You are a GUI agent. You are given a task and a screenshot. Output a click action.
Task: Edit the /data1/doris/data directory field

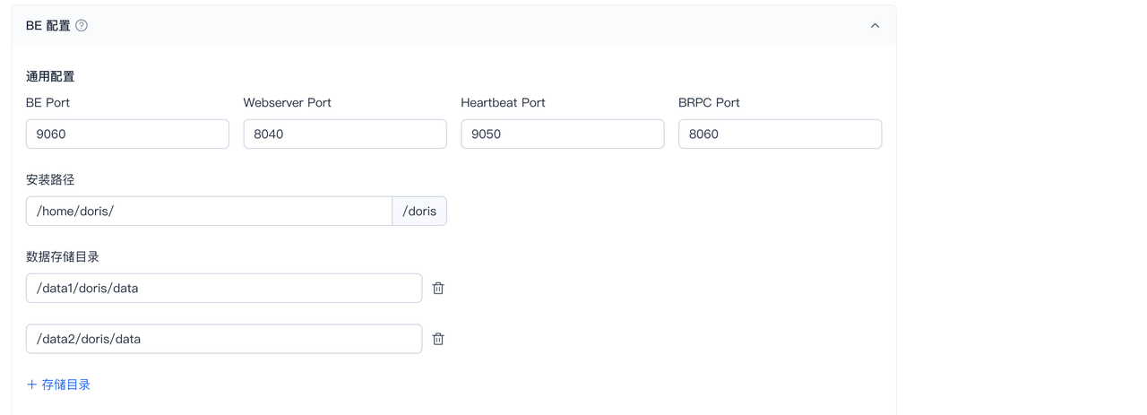point(224,289)
